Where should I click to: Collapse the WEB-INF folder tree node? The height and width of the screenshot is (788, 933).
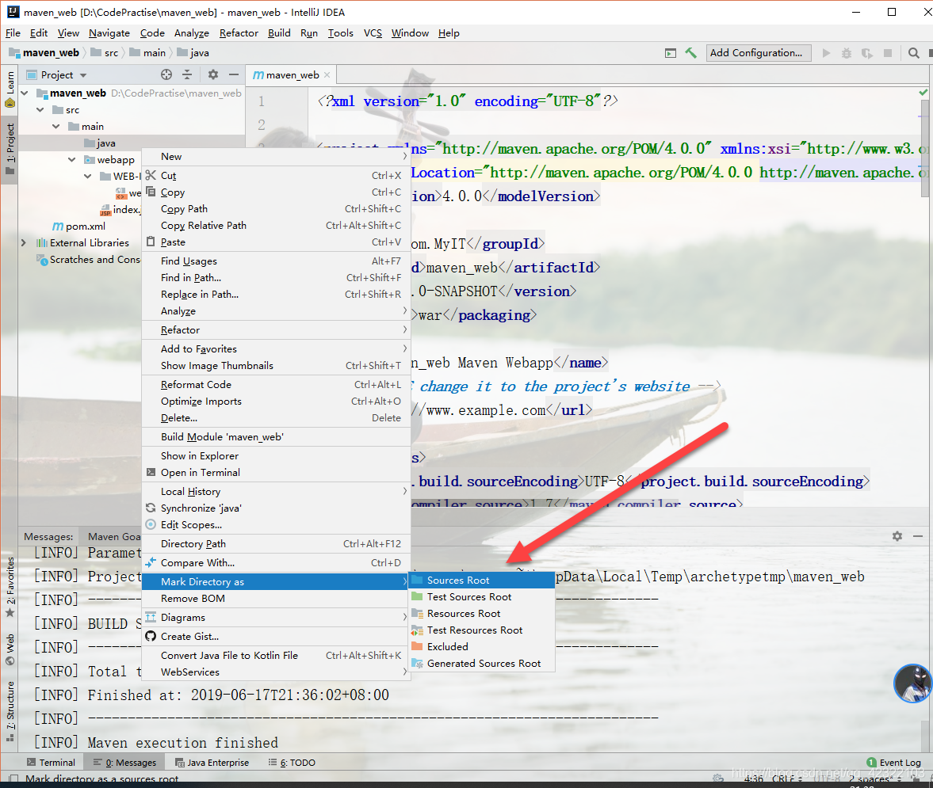87,176
